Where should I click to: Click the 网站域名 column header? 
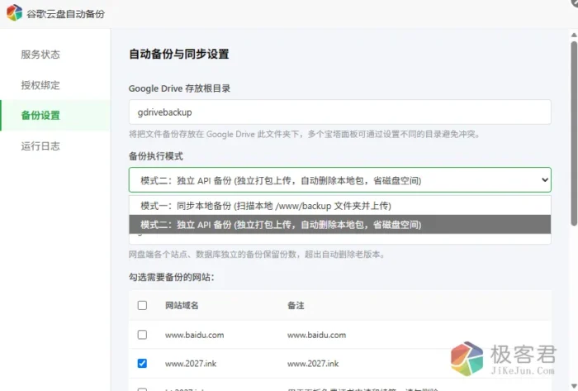[x=182, y=305]
